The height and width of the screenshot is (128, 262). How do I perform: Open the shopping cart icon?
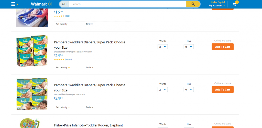point(235,5)
